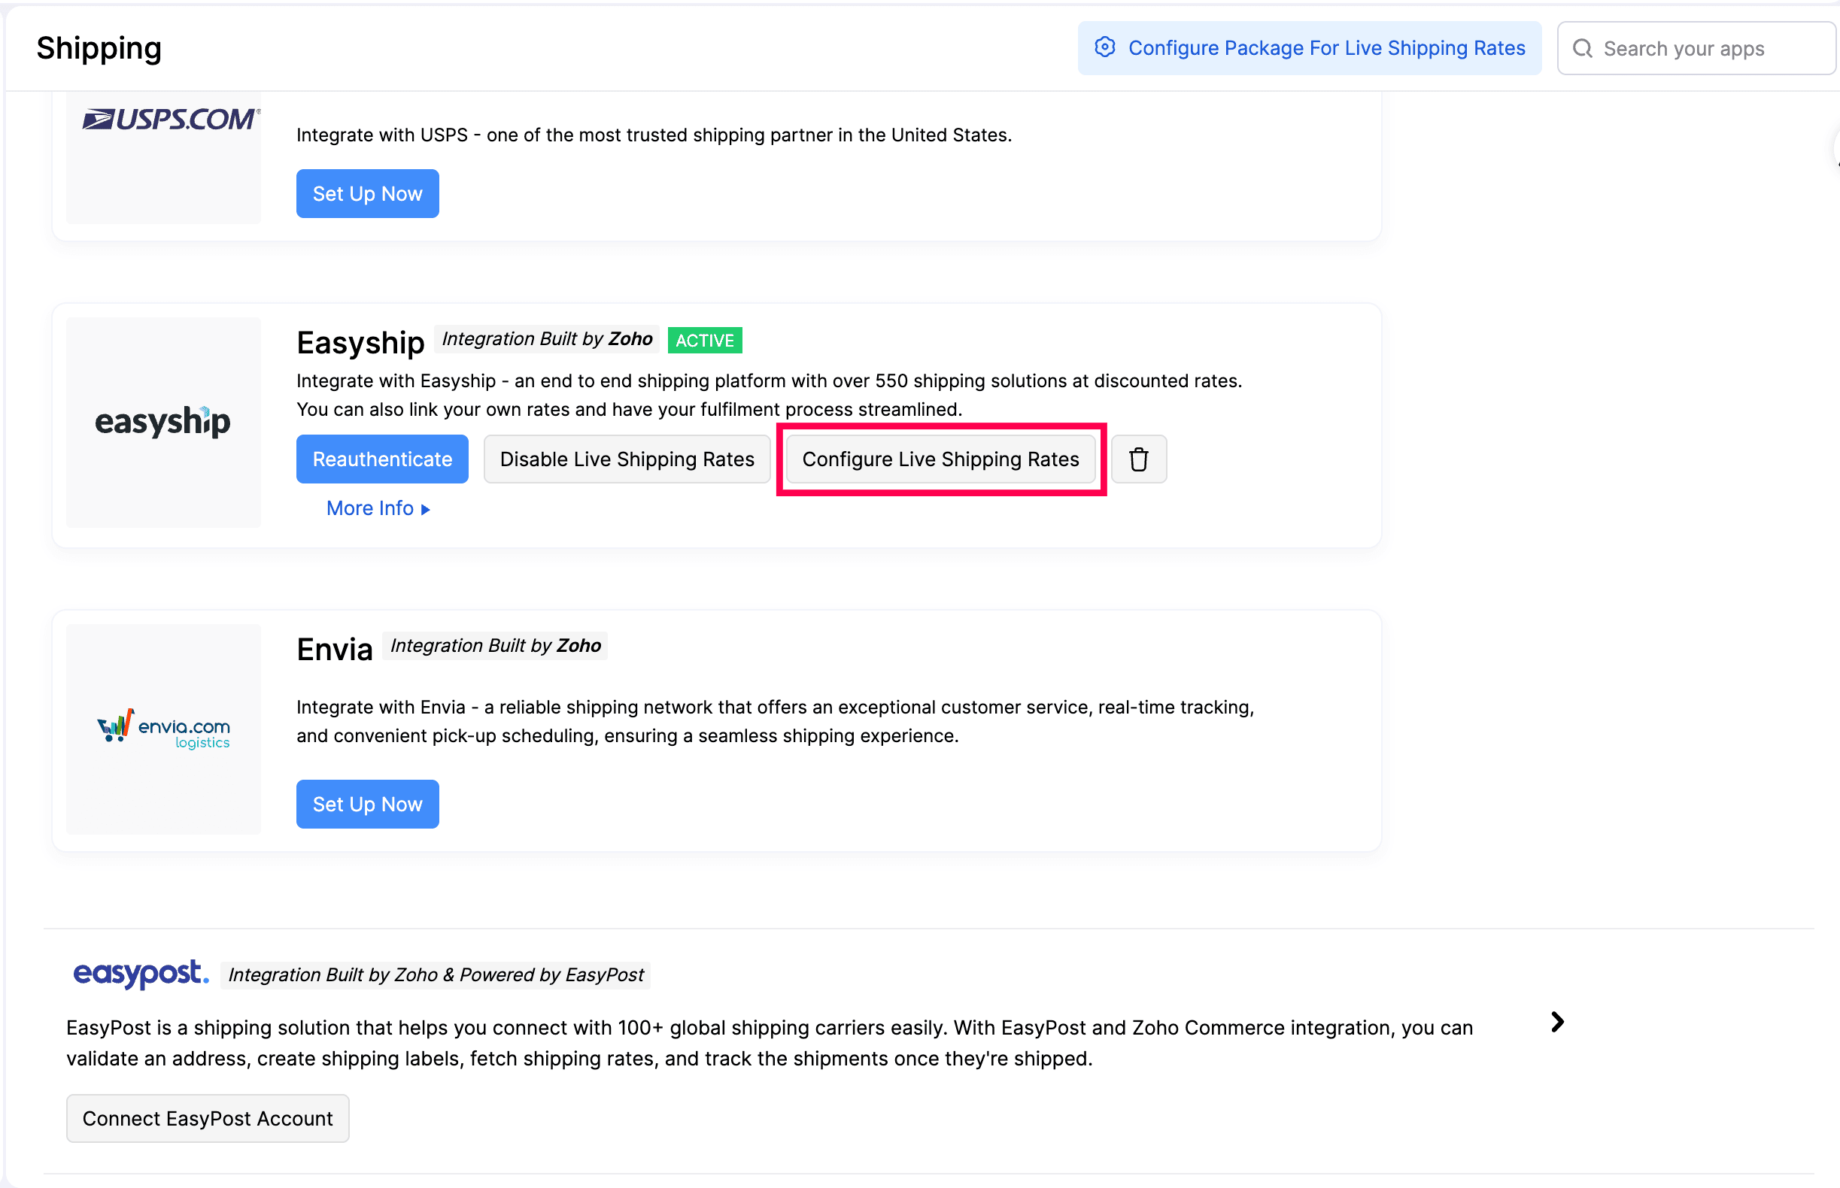Click the ACTIVE status badge
This screenshot has height=1188, width=1840.
point(705,340)
